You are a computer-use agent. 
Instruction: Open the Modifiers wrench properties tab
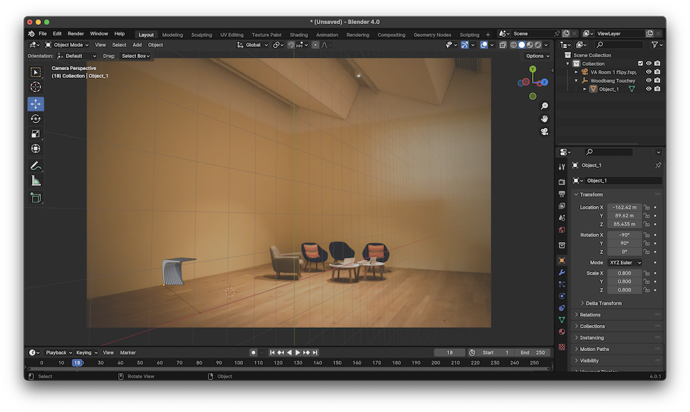click(x=562, y=272)
